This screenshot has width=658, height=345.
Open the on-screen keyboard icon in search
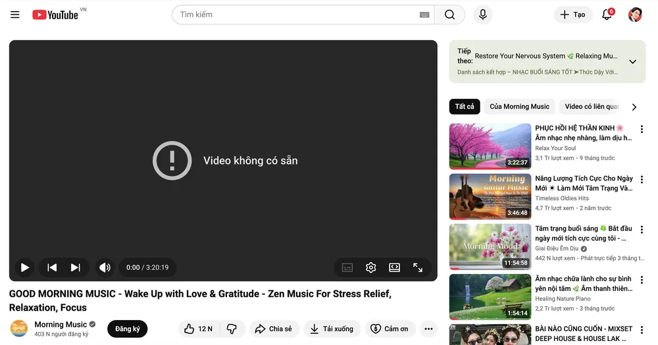[x=424, y=14]
